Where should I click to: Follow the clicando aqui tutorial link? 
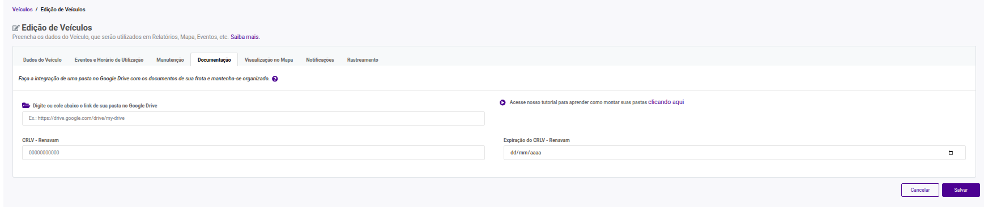tap(666, 102)
